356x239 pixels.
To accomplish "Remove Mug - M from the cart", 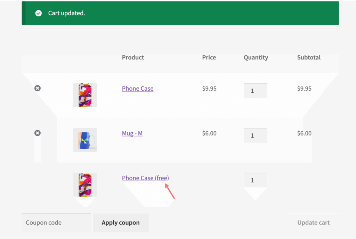I will (x=38, y=133).
